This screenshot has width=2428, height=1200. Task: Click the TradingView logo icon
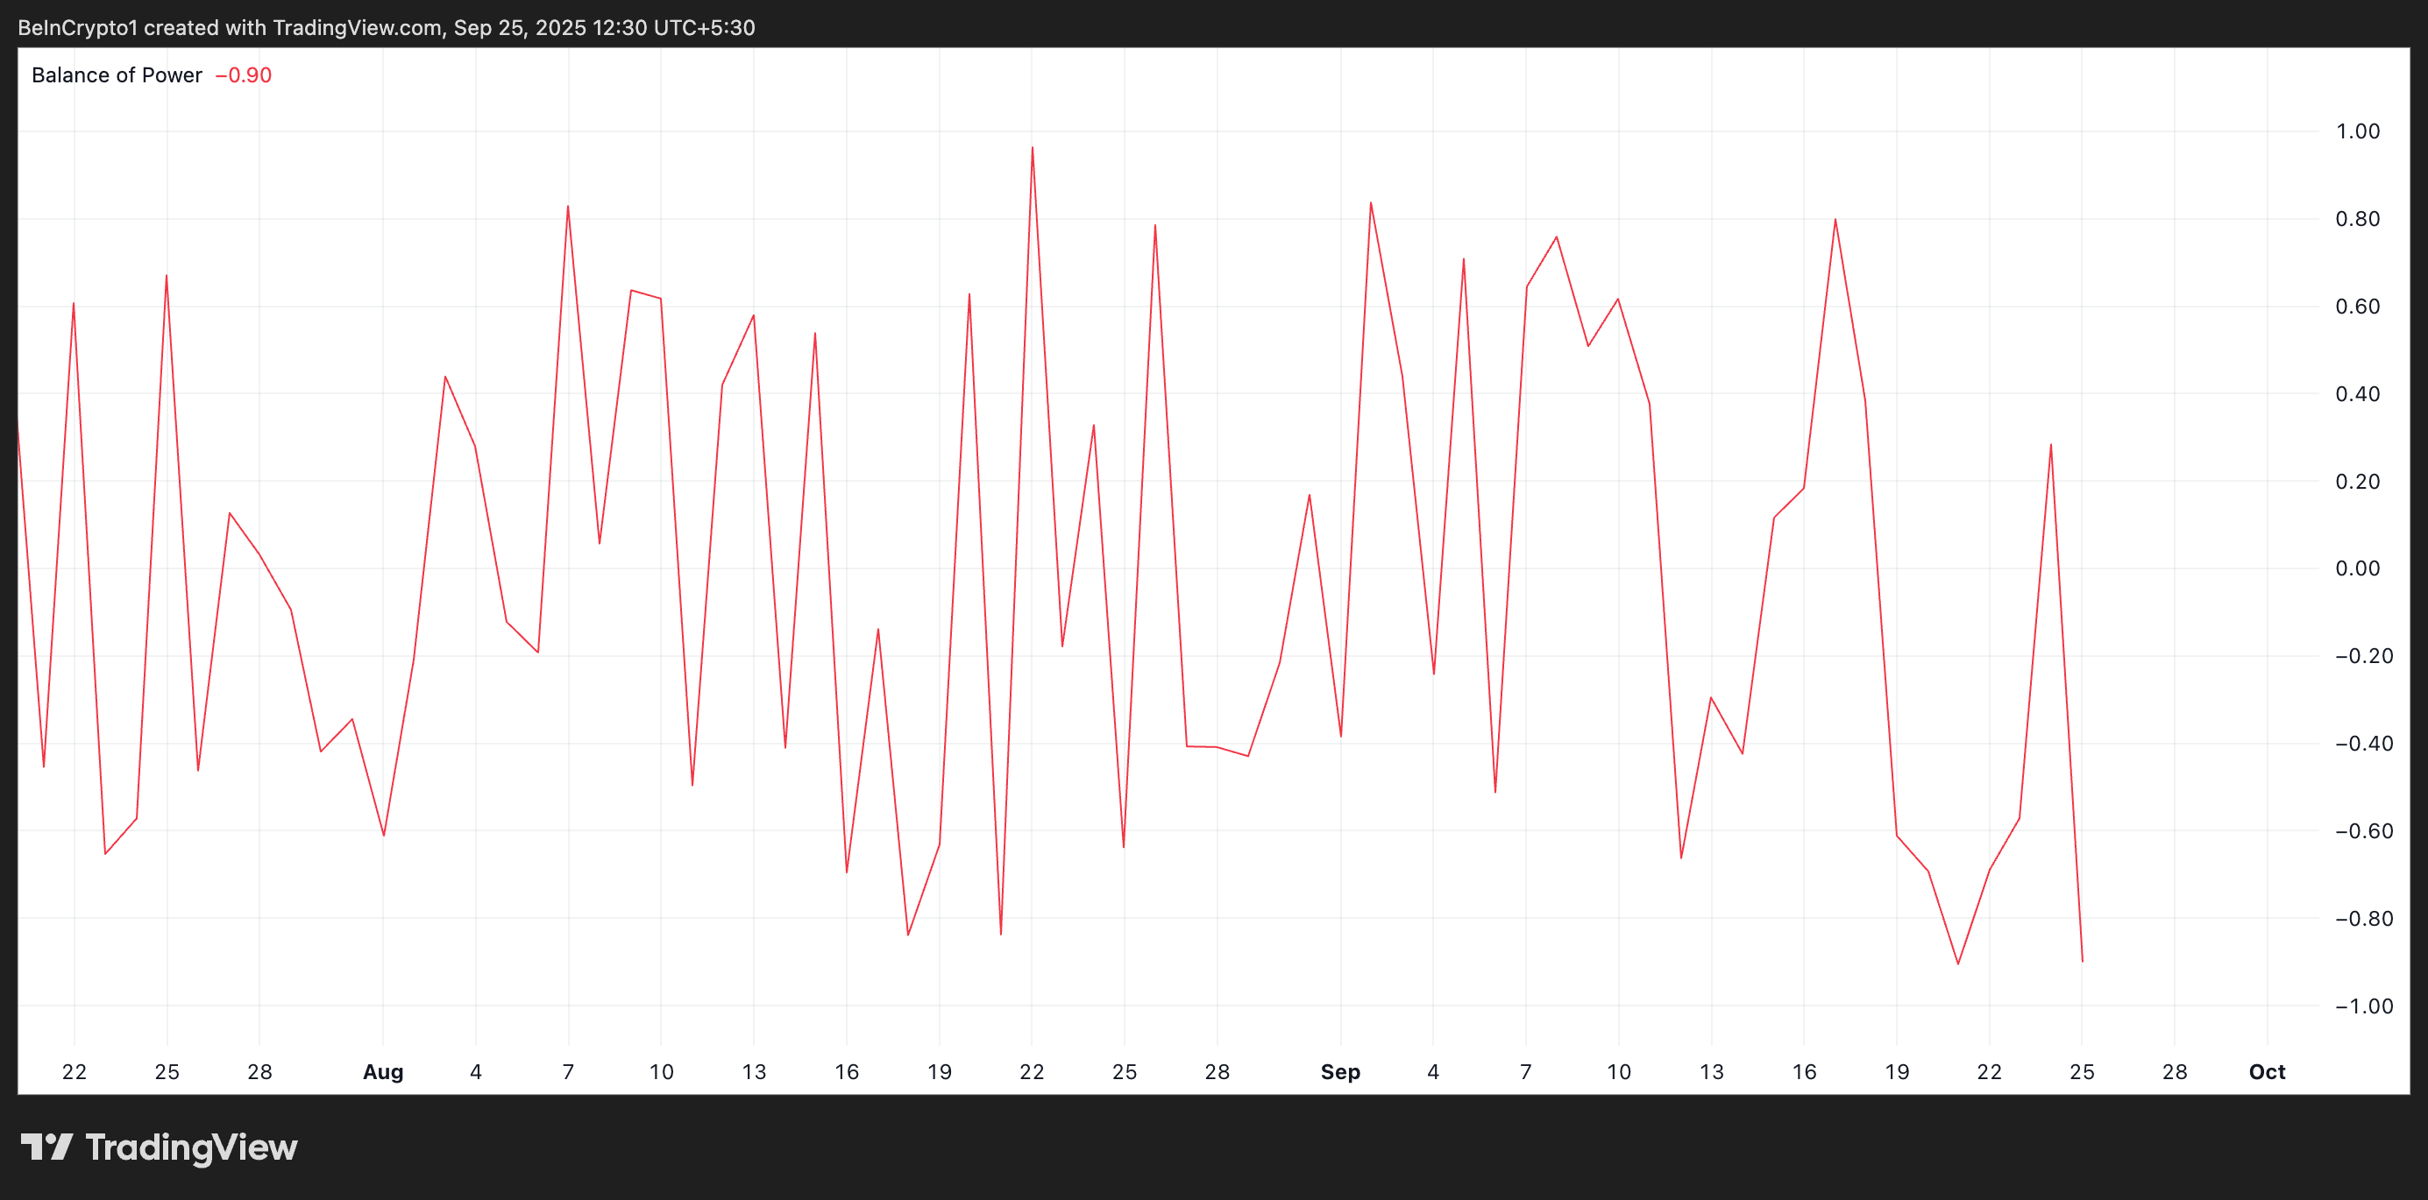[46, 1147]
